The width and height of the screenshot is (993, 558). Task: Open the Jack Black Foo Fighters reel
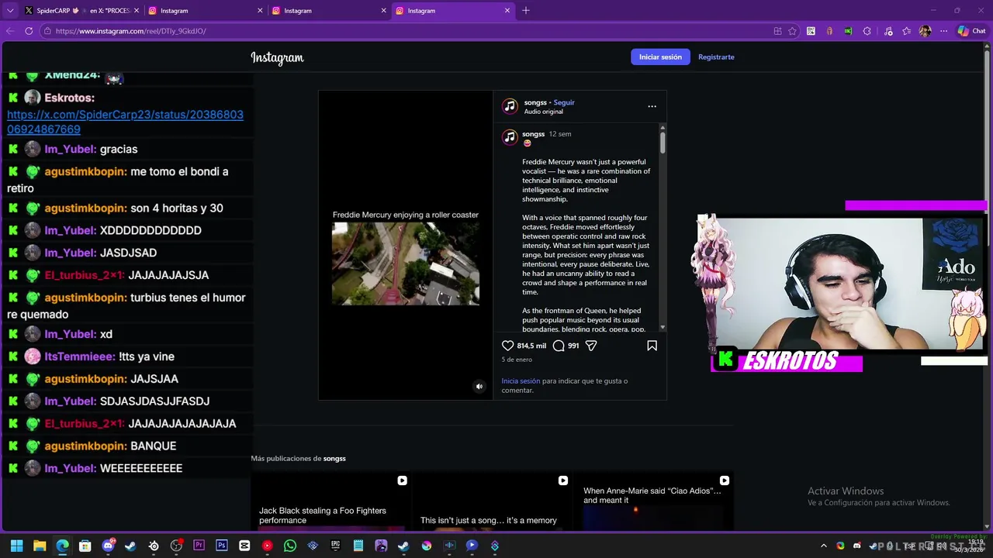point(330,502)
